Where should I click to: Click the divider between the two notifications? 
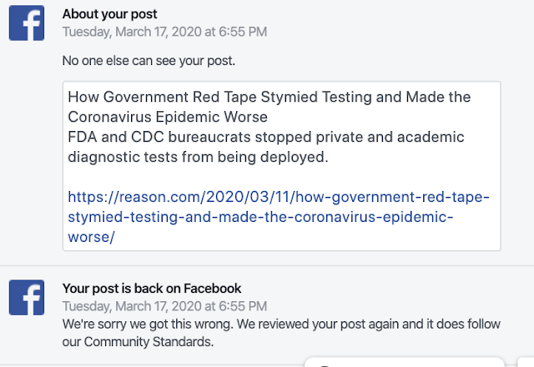coord(267,265)
